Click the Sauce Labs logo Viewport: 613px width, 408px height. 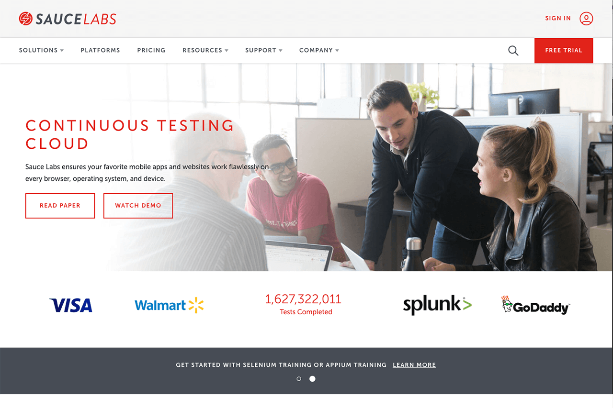pos(68,19)
